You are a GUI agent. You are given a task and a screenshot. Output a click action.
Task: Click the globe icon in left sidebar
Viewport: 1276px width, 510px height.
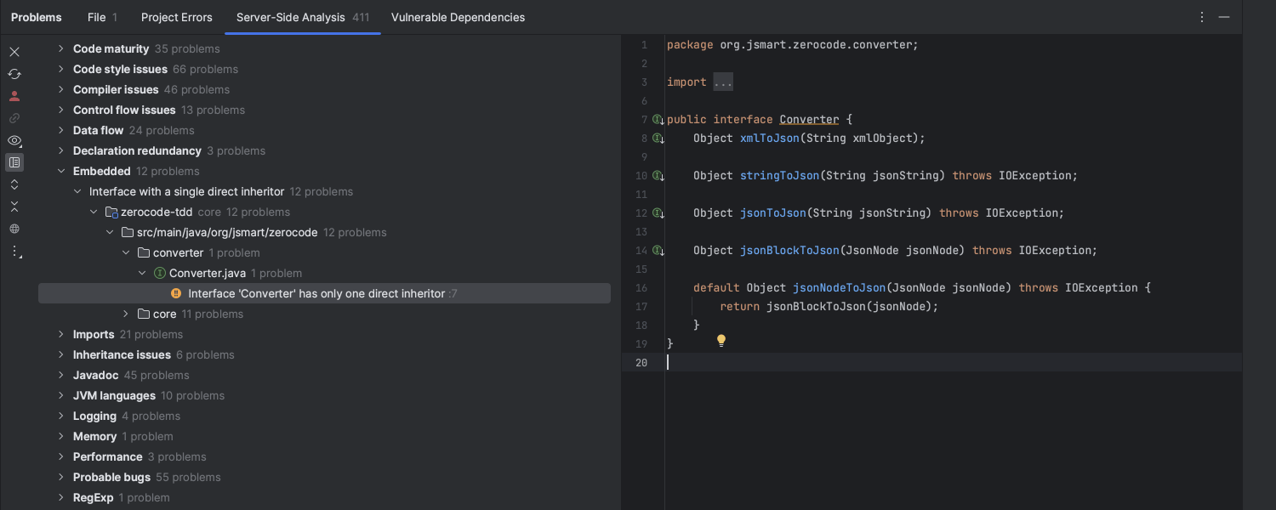14,229
